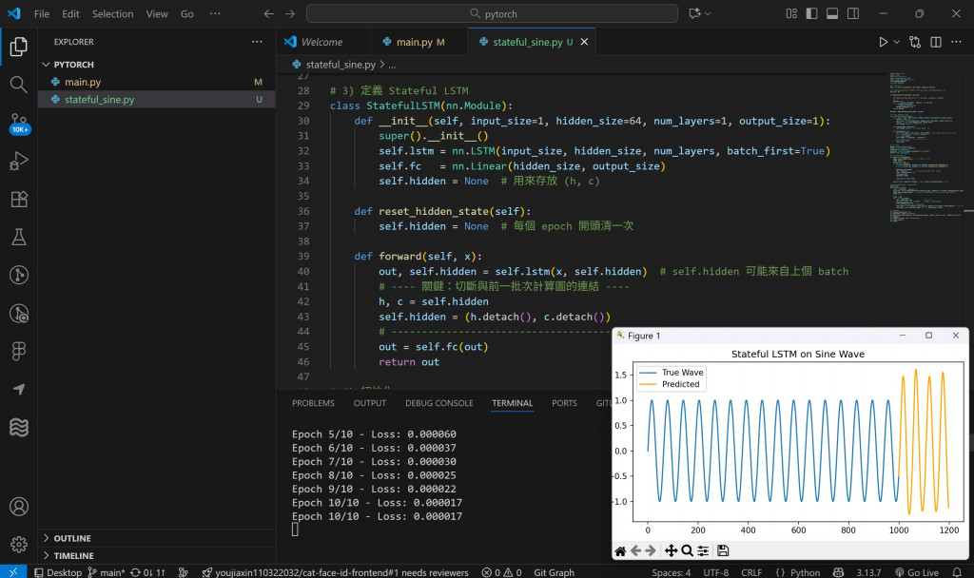Open the Selection menu

[x=112, y=14]
